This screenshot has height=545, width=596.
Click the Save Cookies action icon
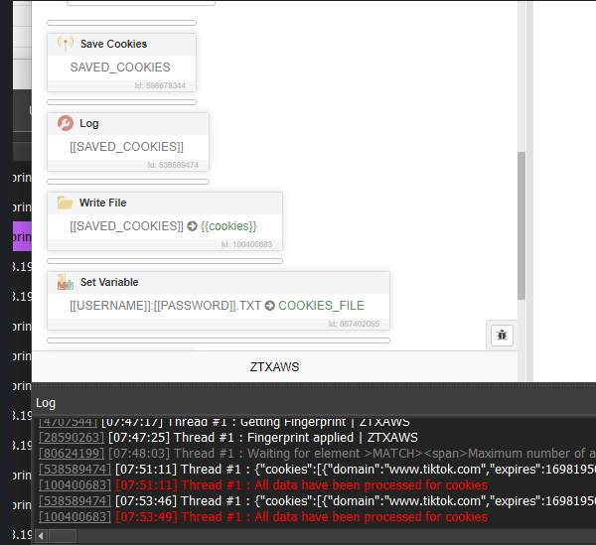tap(66, 44)
